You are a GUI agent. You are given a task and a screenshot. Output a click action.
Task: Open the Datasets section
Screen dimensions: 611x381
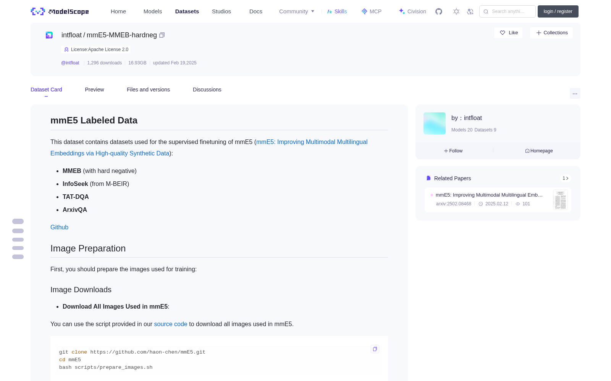point(187,11)
